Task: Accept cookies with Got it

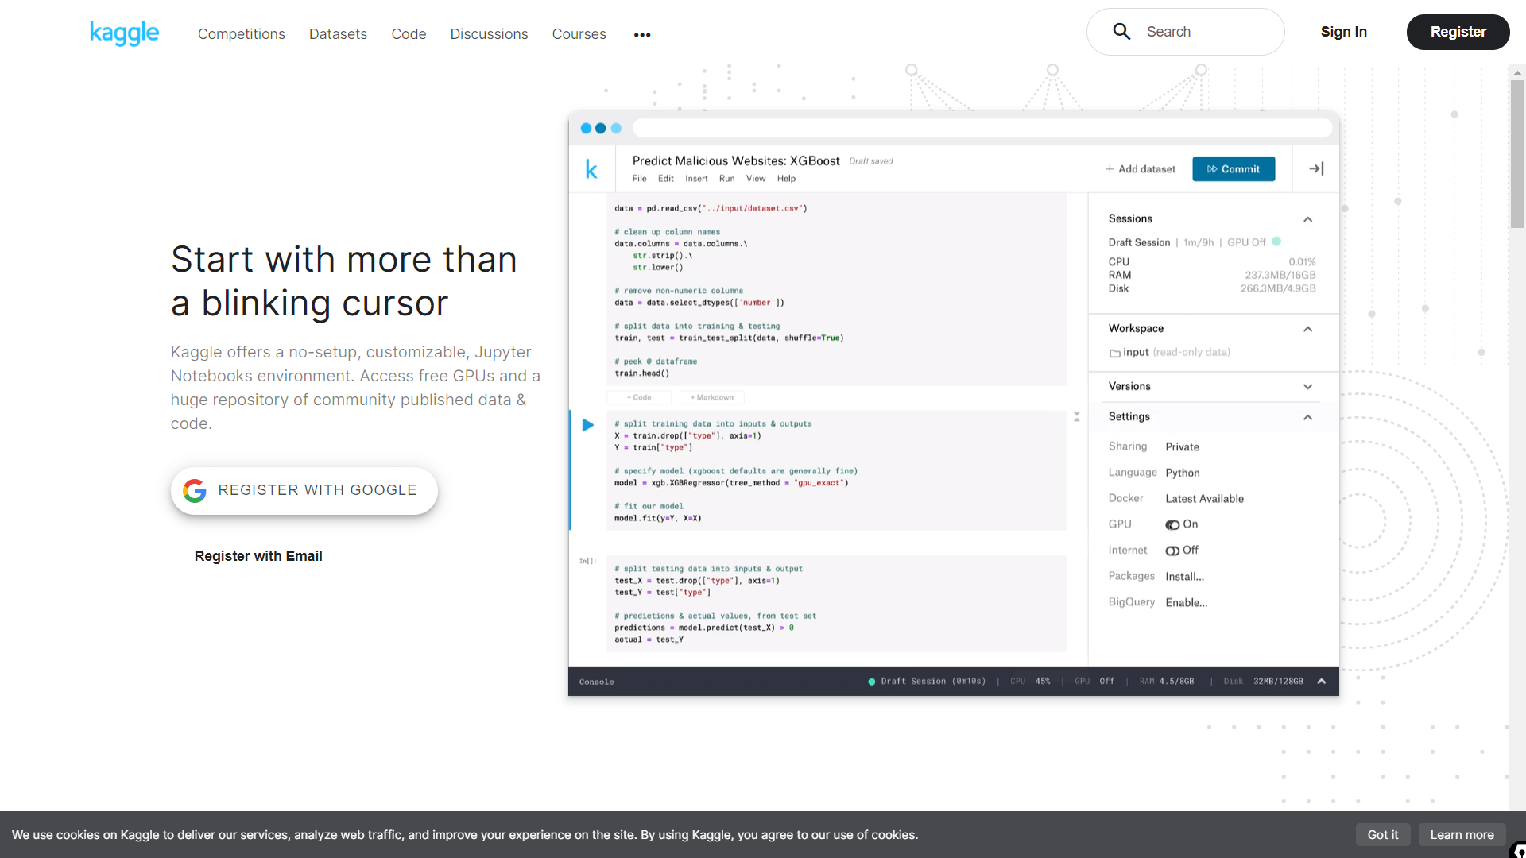Action: click(x=1383, y=835)
